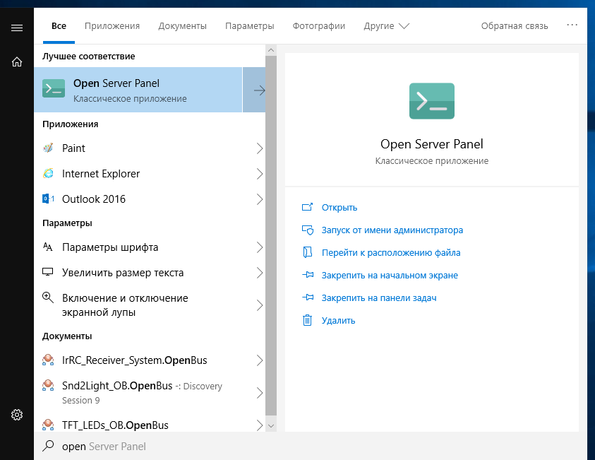Click the file location icon beside Перейти к расположению файла
The height and width of the screenshot is (460, 595).
(307, 252)
